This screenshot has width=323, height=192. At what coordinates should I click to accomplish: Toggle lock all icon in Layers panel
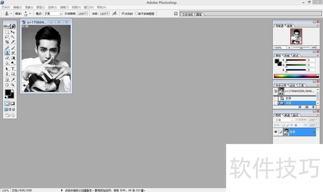pyautogui.click(x=296, y=125)
